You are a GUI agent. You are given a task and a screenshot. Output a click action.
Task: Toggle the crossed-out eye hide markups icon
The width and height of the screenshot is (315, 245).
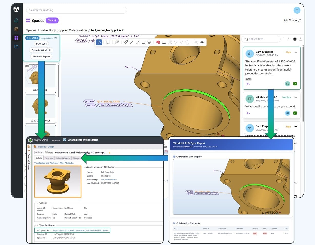coord(196,42)
